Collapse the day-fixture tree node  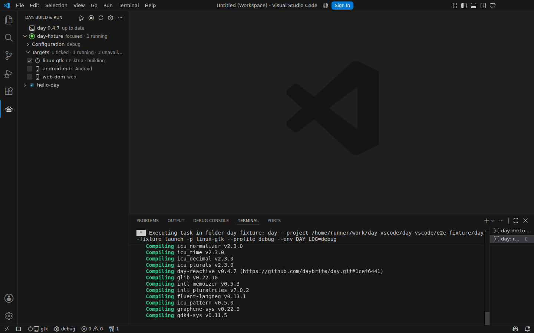click(25, 36)
